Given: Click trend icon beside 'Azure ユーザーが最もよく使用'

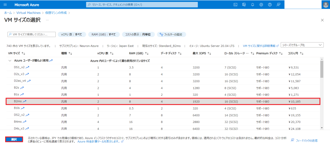Looking at the screenshot, I should (x=51, y=60).
